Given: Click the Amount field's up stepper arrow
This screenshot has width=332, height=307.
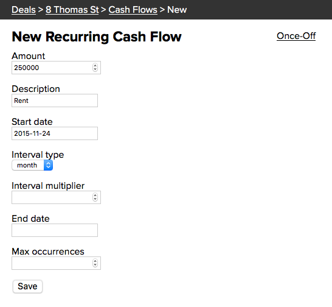Looking at the screenshot, I should pos(95,66).
